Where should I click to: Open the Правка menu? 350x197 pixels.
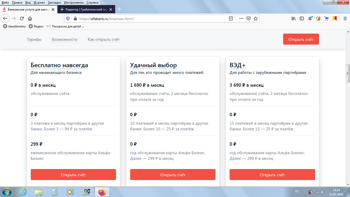tap(17, 2)
